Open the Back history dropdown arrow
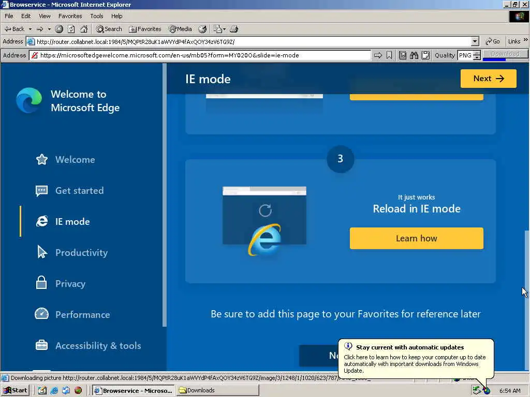The height and width of the screenshot is (397, 530). [30, 29]
